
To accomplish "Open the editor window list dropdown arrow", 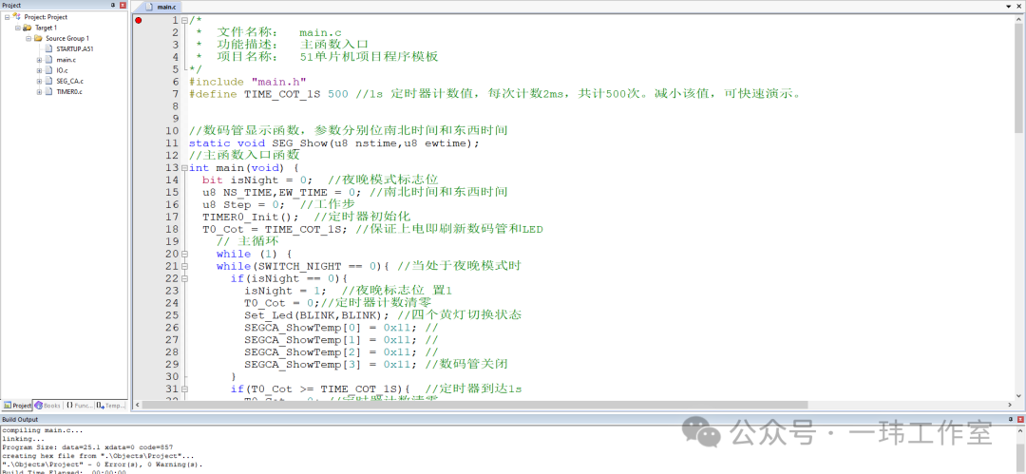I will [1009, 6].
